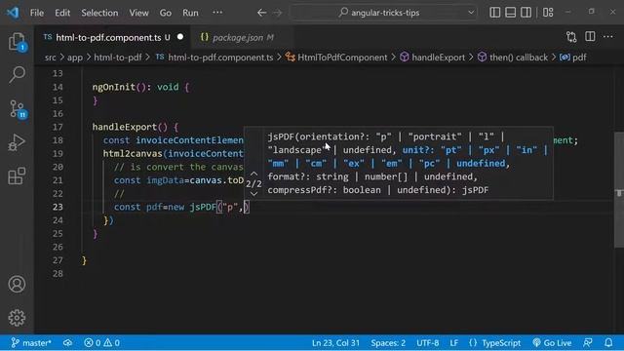Click the VS Code logo icon

point(13,13)
